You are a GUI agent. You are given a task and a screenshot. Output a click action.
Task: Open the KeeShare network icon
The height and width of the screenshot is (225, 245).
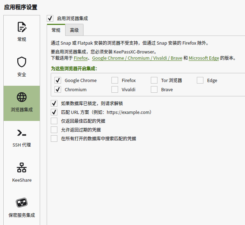(22, 167)
